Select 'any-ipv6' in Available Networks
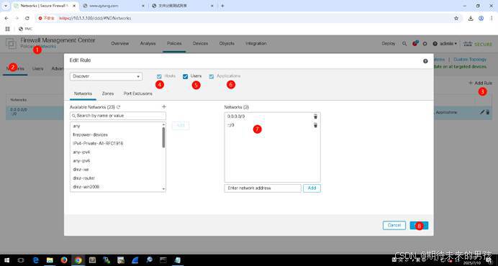Viewport: 498px width, 266px height. (81, 160)
